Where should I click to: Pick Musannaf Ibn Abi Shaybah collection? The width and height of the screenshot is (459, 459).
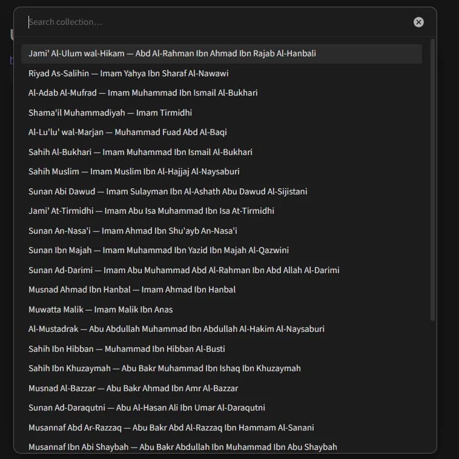tap(222, 447)
